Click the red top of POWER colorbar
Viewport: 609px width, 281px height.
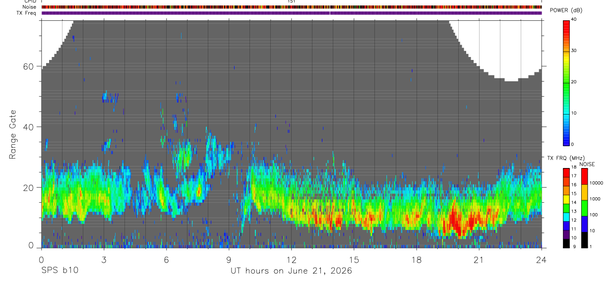pyautogui.click(x=566, y=26)
